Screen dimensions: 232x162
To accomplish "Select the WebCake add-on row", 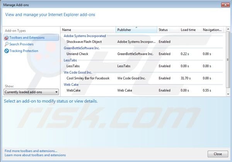I will 143,90.
